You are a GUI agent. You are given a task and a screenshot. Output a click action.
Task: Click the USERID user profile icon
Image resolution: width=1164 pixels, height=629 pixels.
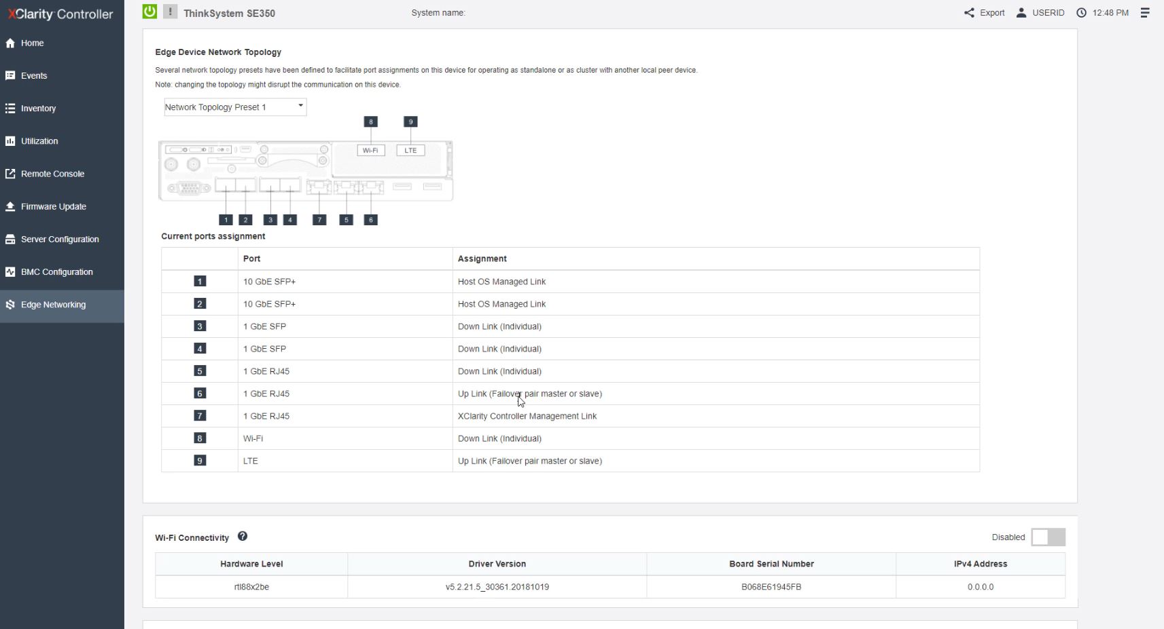[1021, 13]
